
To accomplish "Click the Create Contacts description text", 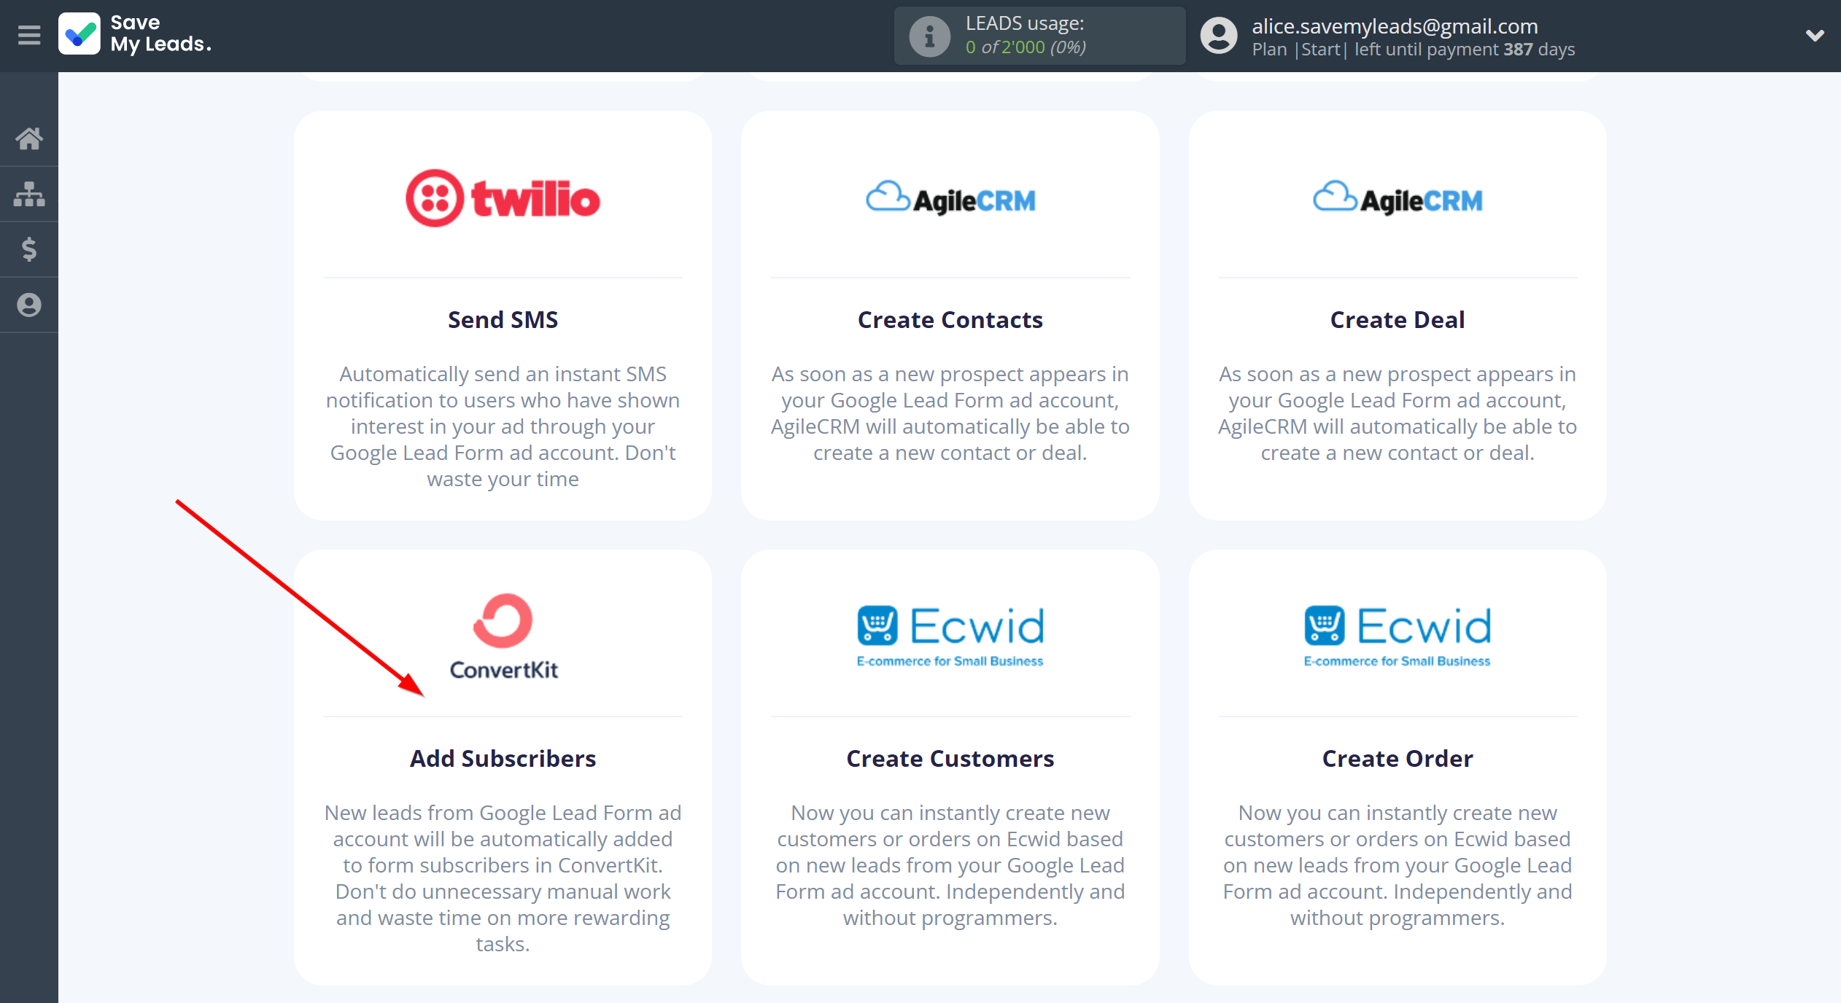I will pyautogui.click(x=950, y=413).
